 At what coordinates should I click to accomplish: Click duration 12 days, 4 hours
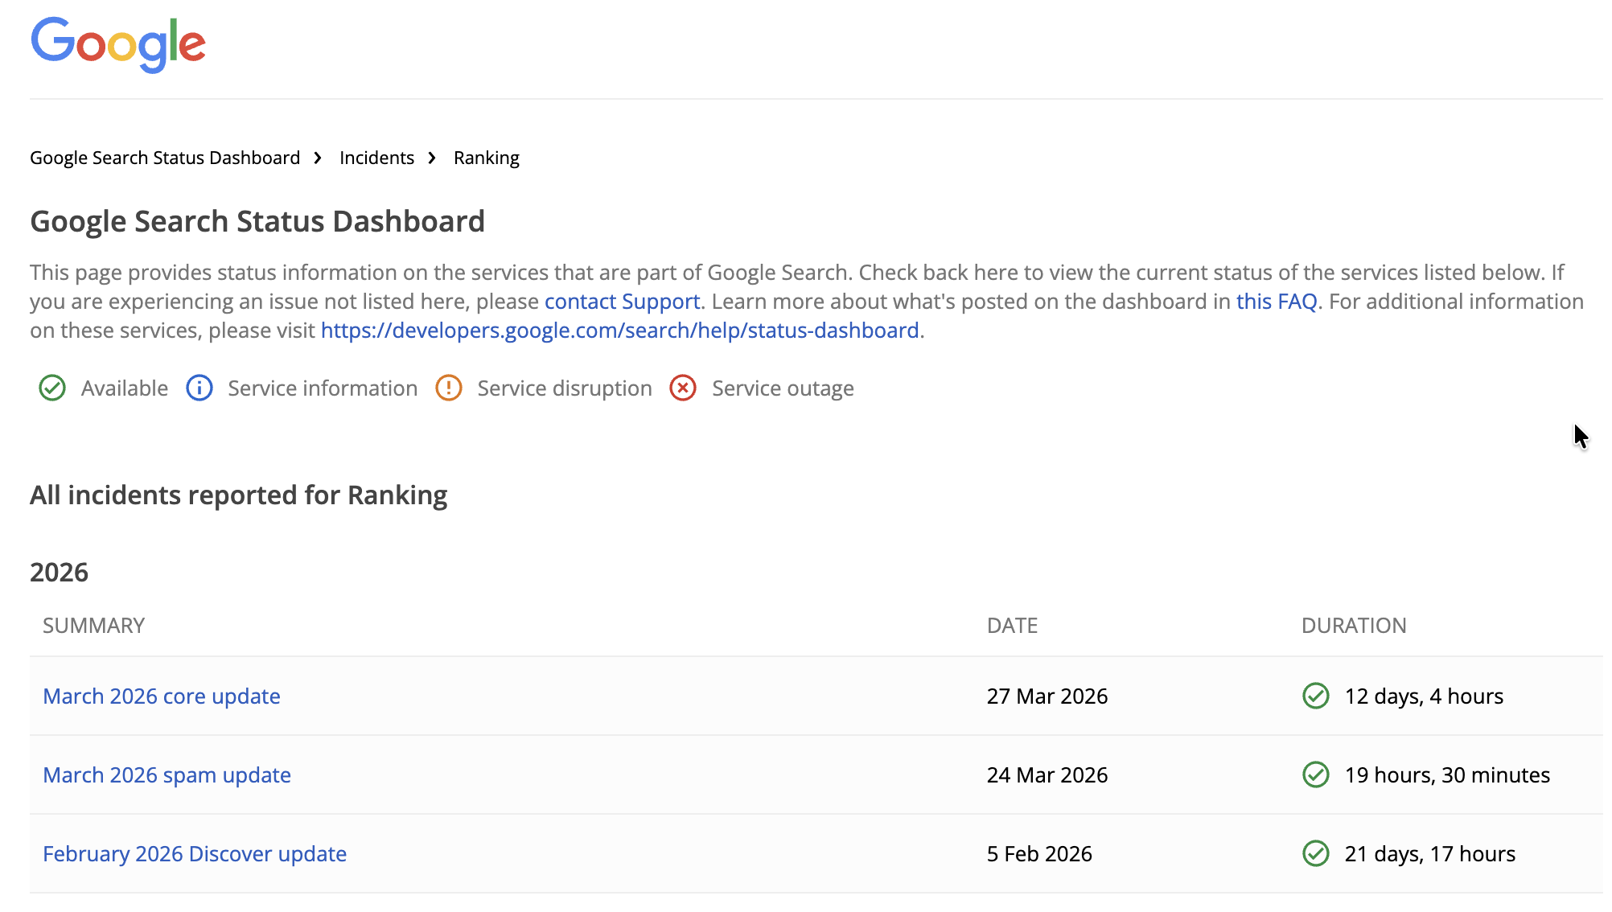click(1424, 696)
